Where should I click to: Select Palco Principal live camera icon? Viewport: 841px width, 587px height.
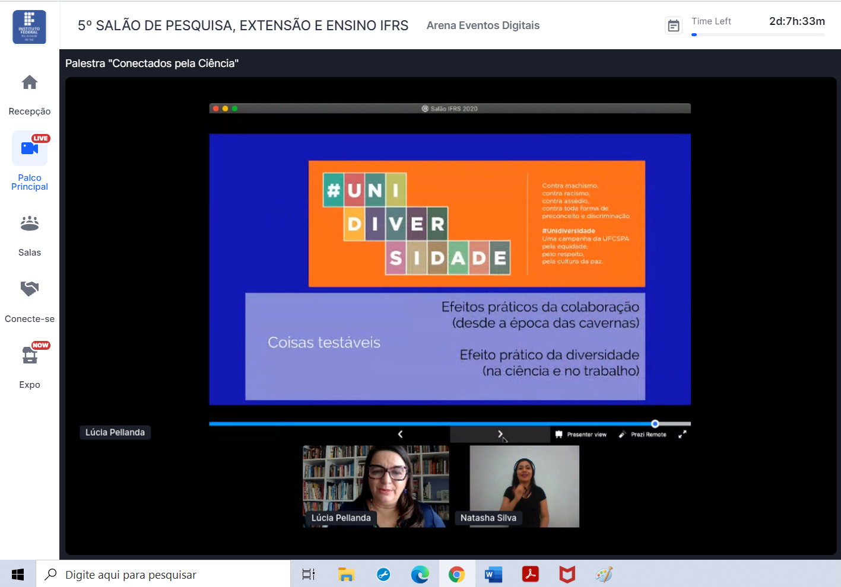pos(30,148)
